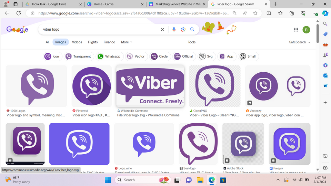Image resolution: width=331 pixels, height=186 pixels.
Task: Add this page to favorites with the star
Action: [255, 13]
